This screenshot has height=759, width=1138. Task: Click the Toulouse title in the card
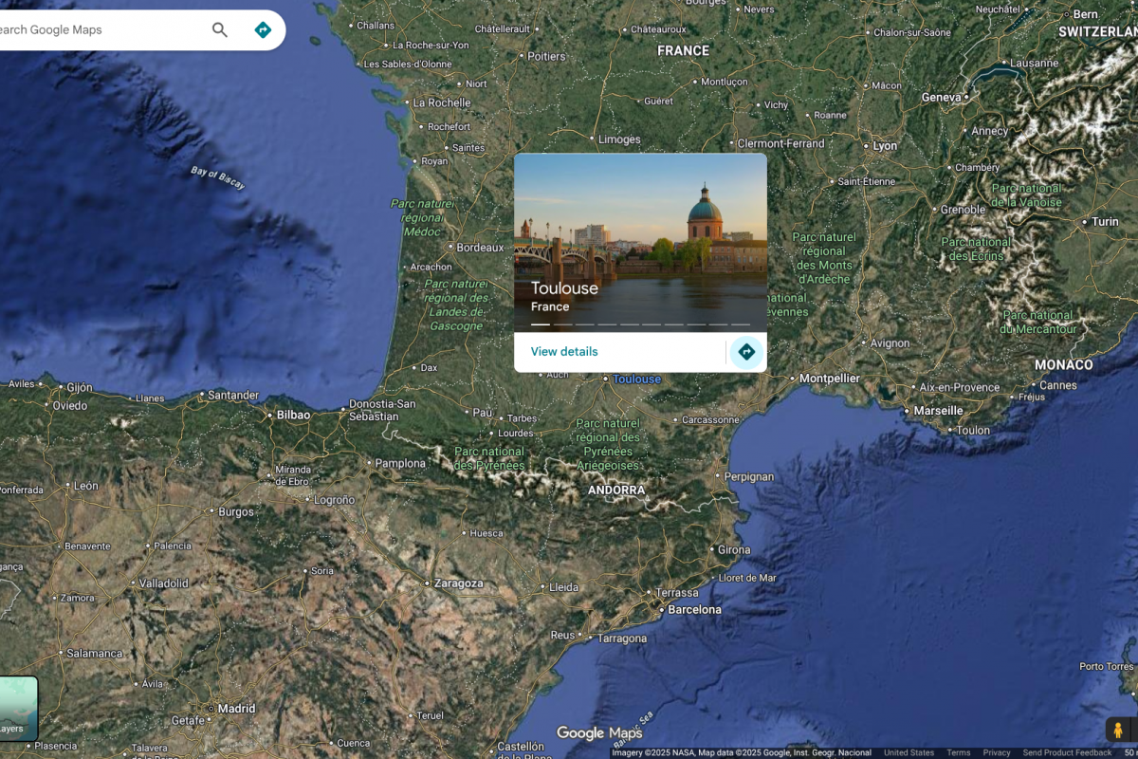click(564, 288)
